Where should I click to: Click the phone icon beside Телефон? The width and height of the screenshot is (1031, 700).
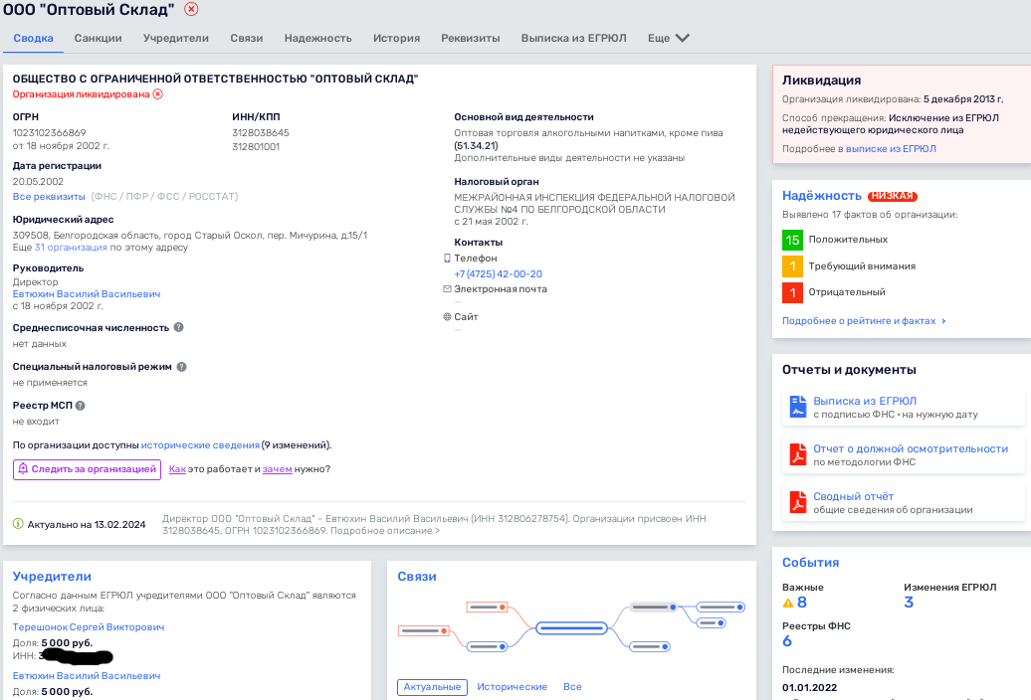tap(447, 259)
